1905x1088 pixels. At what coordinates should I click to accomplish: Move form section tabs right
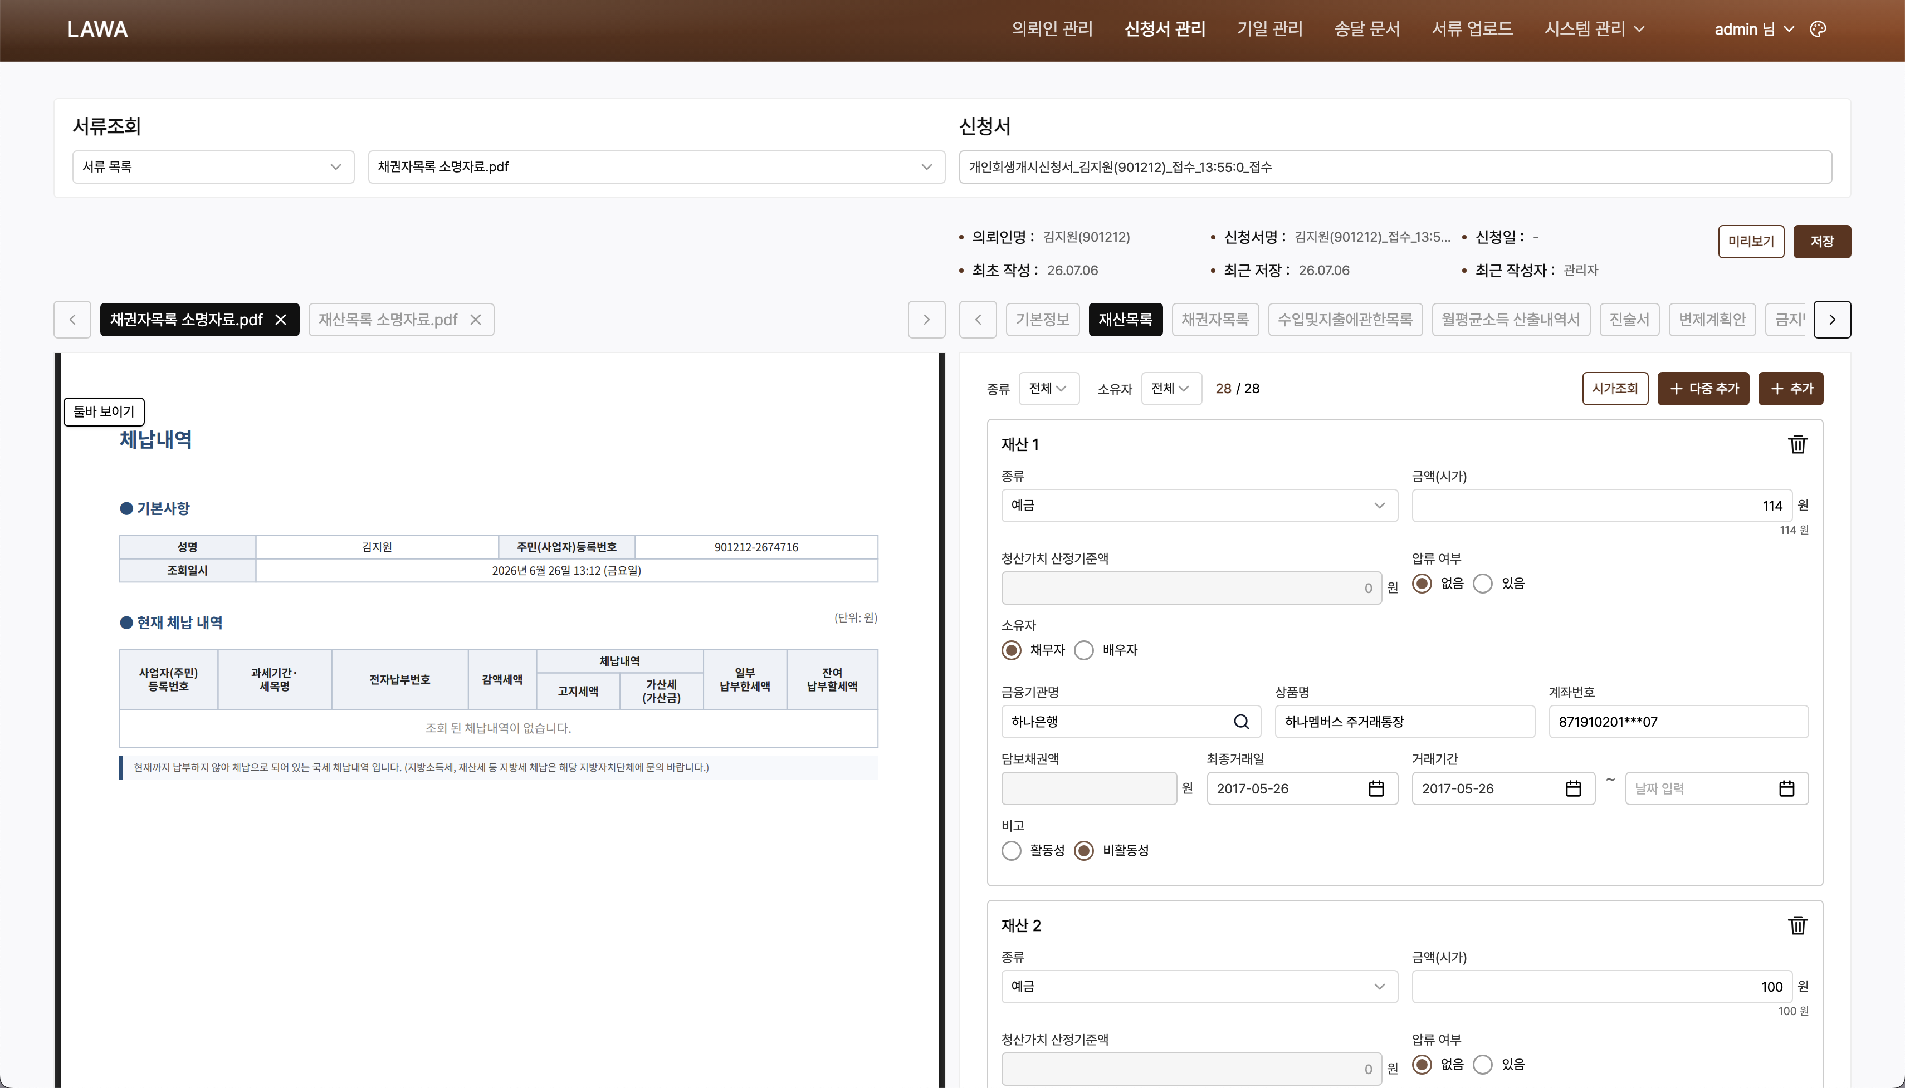[x=1832, y=320]
